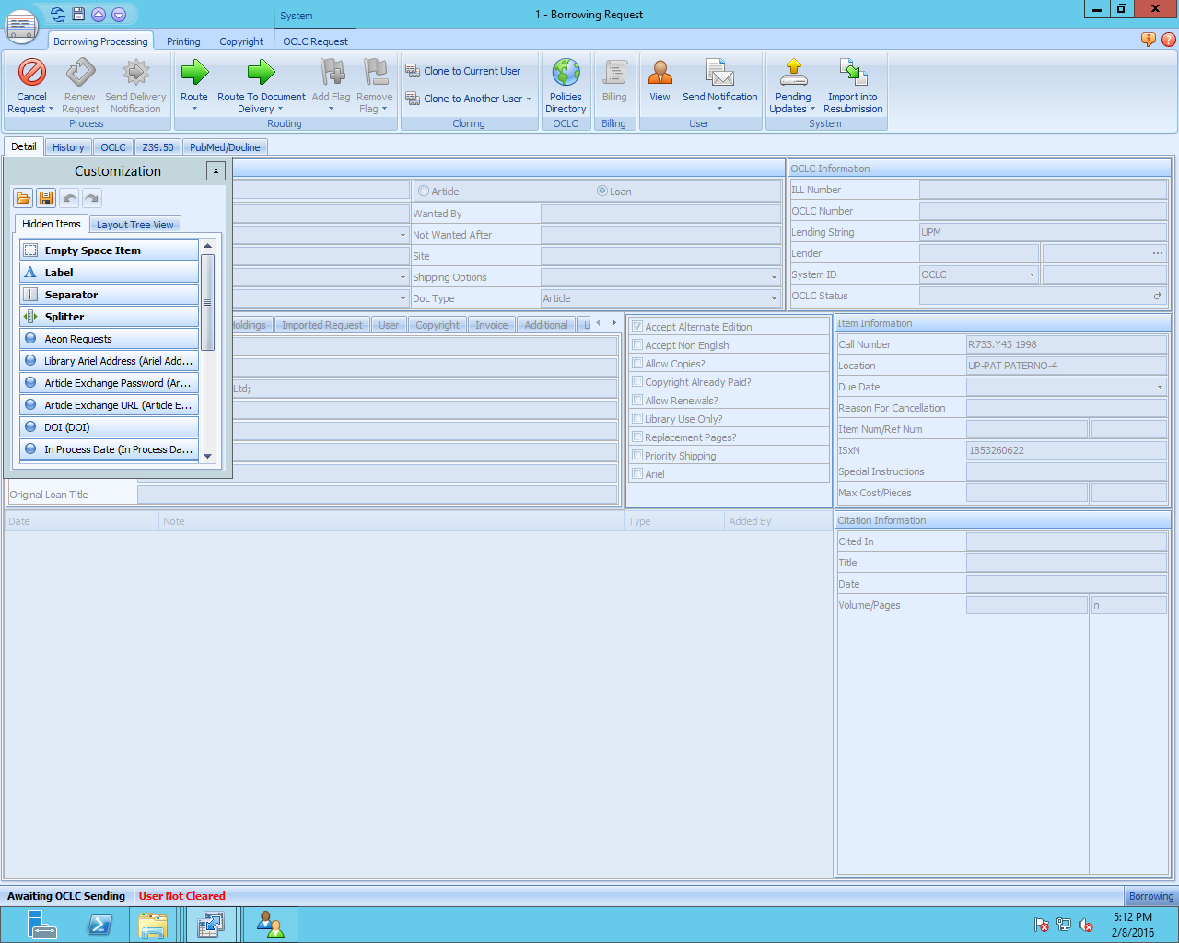Select the Empty Space Item entry

click(109, 250)
